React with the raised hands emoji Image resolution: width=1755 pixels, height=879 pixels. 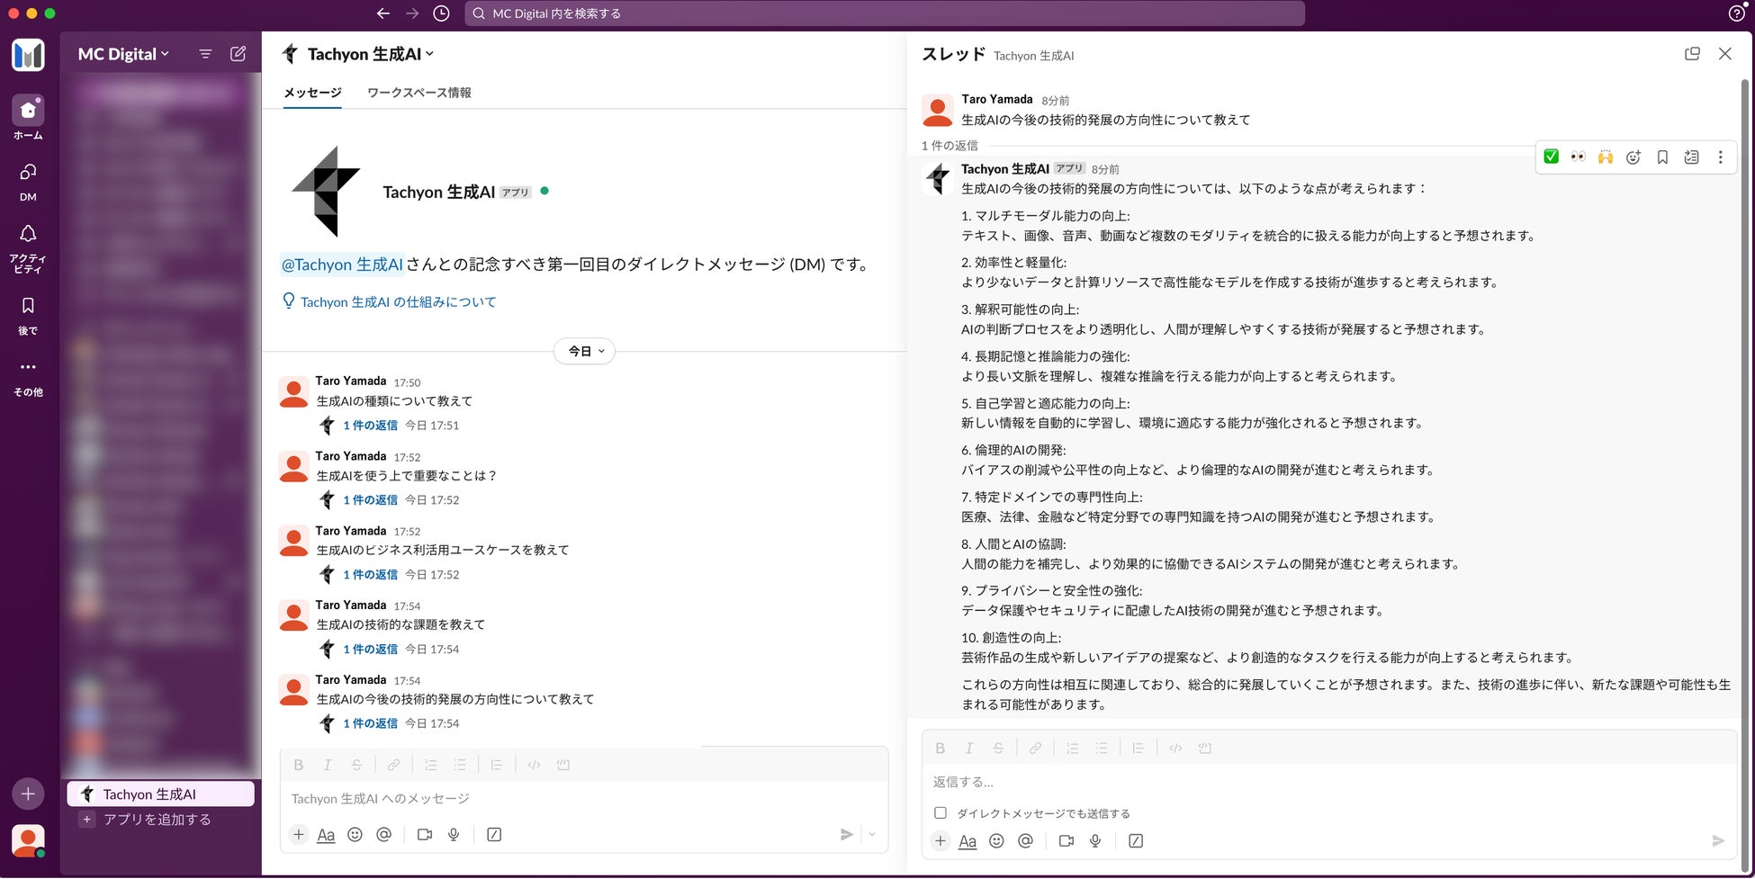(x=1606, y=157)
